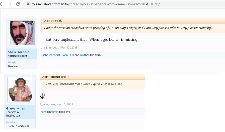Click the quoted Russian DMM pressing text
This screenshot has width=225, height=132.
(128, 28)
